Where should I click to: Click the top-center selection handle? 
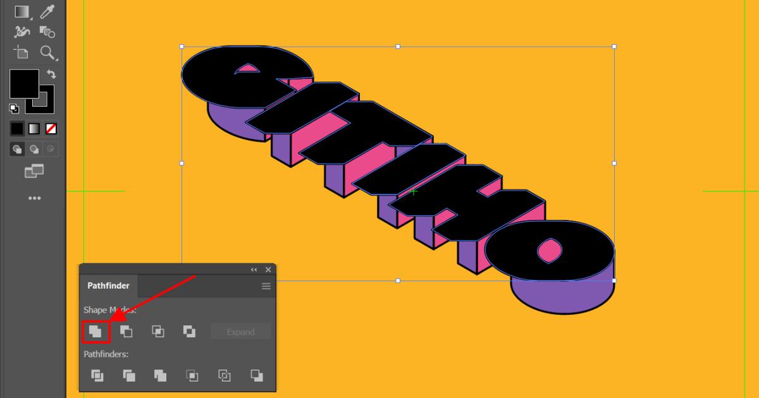click(398, 47)
